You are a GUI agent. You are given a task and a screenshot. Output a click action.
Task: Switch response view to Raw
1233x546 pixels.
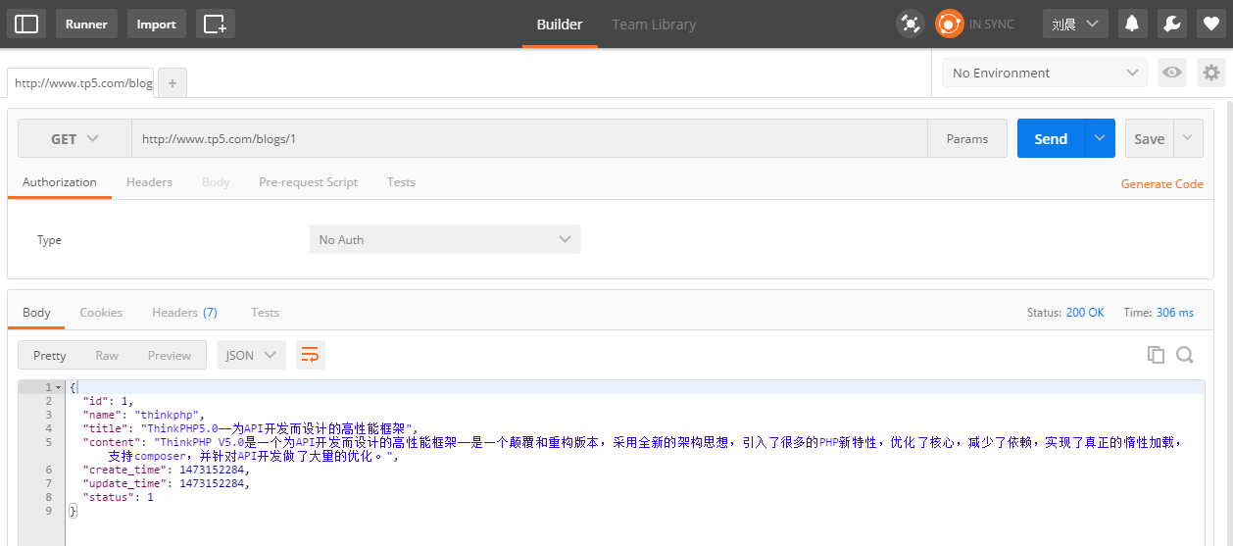click(x=107, y=355)
